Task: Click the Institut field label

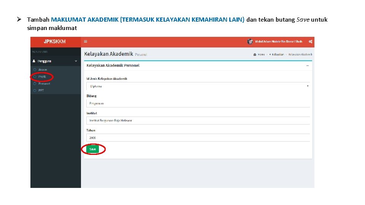Action: click(x=92, y=113)
